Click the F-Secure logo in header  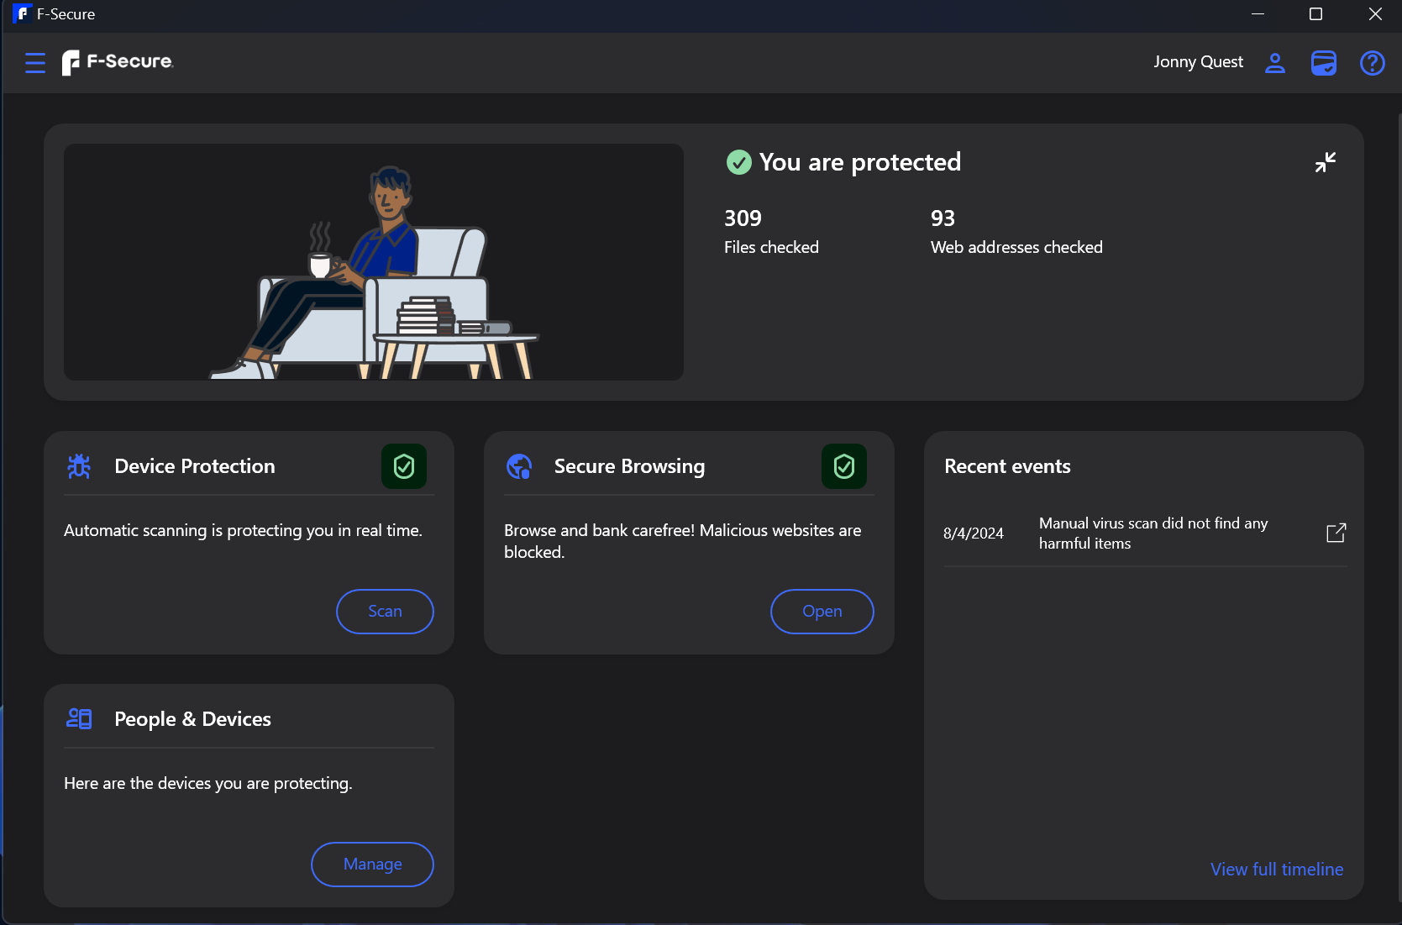[x=118, y=62]
